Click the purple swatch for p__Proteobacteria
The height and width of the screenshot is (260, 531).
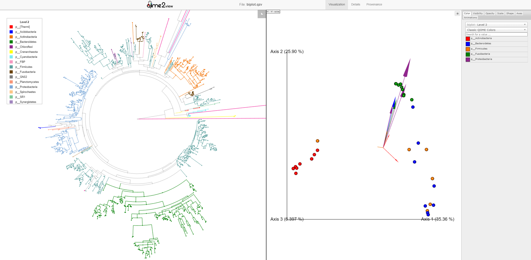(468, 59)
